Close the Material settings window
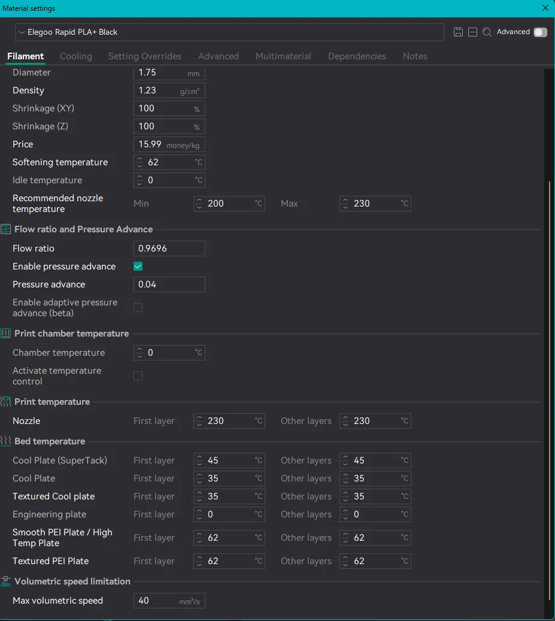 point(545,8)
